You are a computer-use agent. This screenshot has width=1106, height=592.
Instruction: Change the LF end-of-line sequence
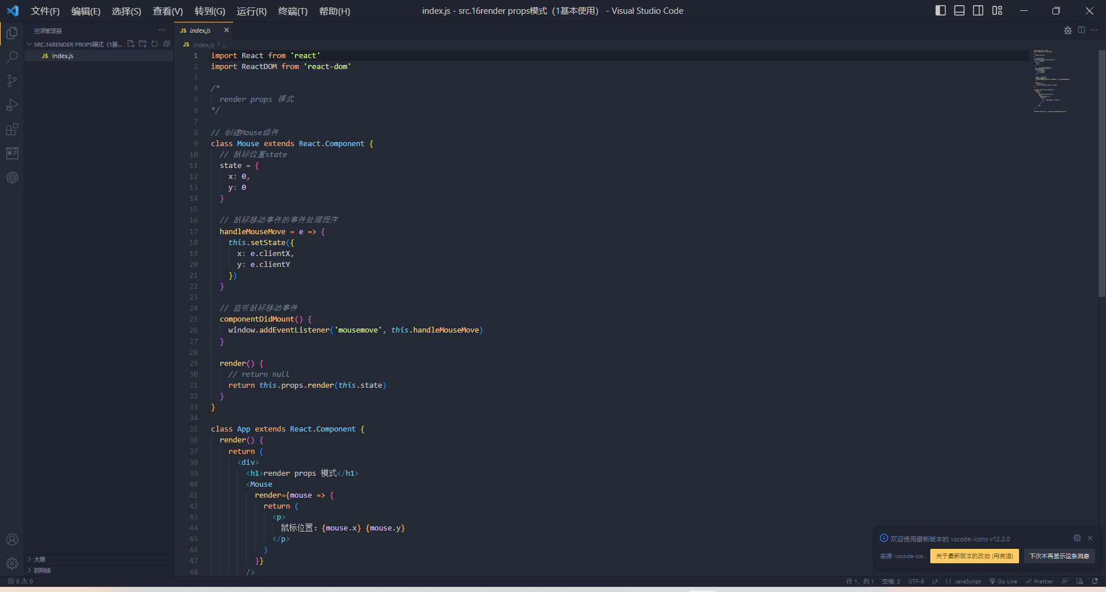[935, 581]
